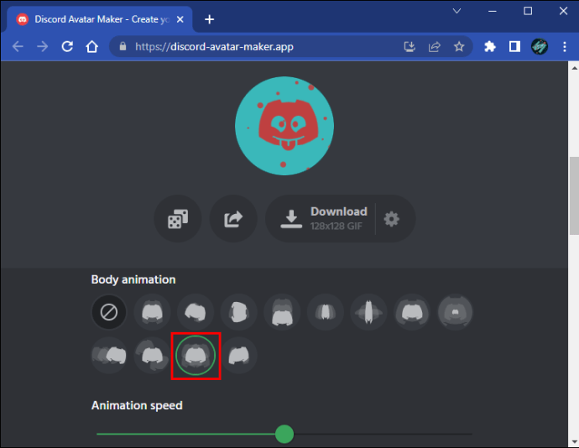Pick the vertical bounce body animation with trail above
579x448 pixels.
pyautogui.click(x=282, y=312)
